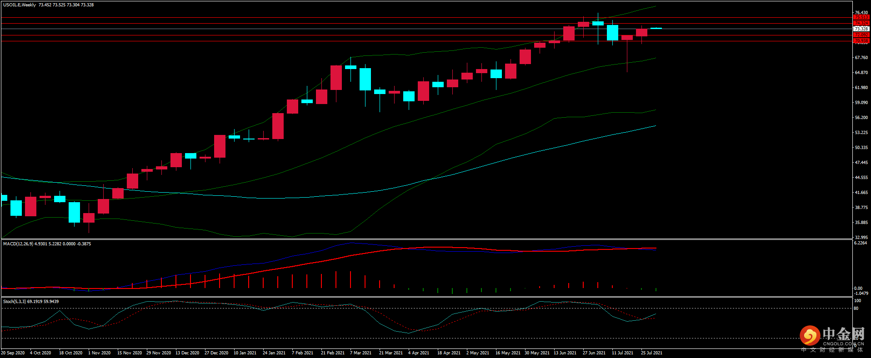Click the 56.200 price axis label

[x=861, y=118]
